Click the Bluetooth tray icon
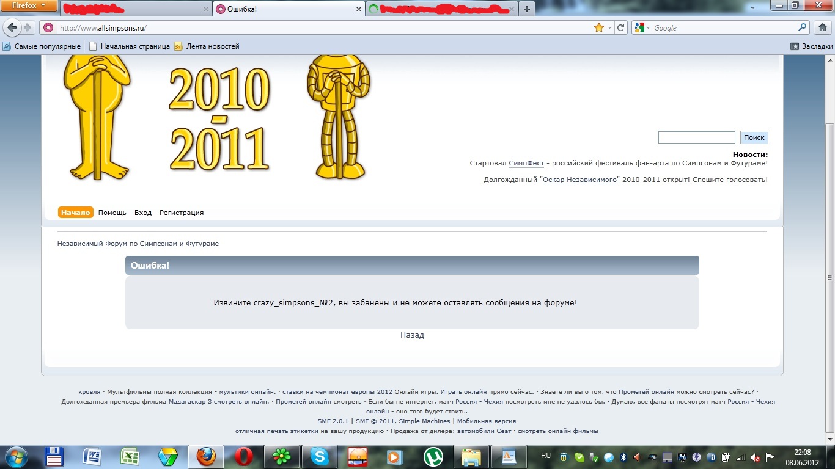This screenshot has width=835, height=469. click(x=624, y=457)
